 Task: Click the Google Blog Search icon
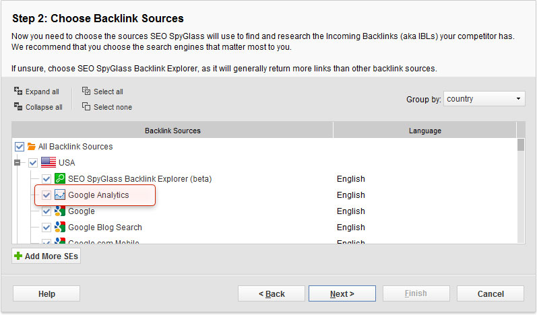60,228
